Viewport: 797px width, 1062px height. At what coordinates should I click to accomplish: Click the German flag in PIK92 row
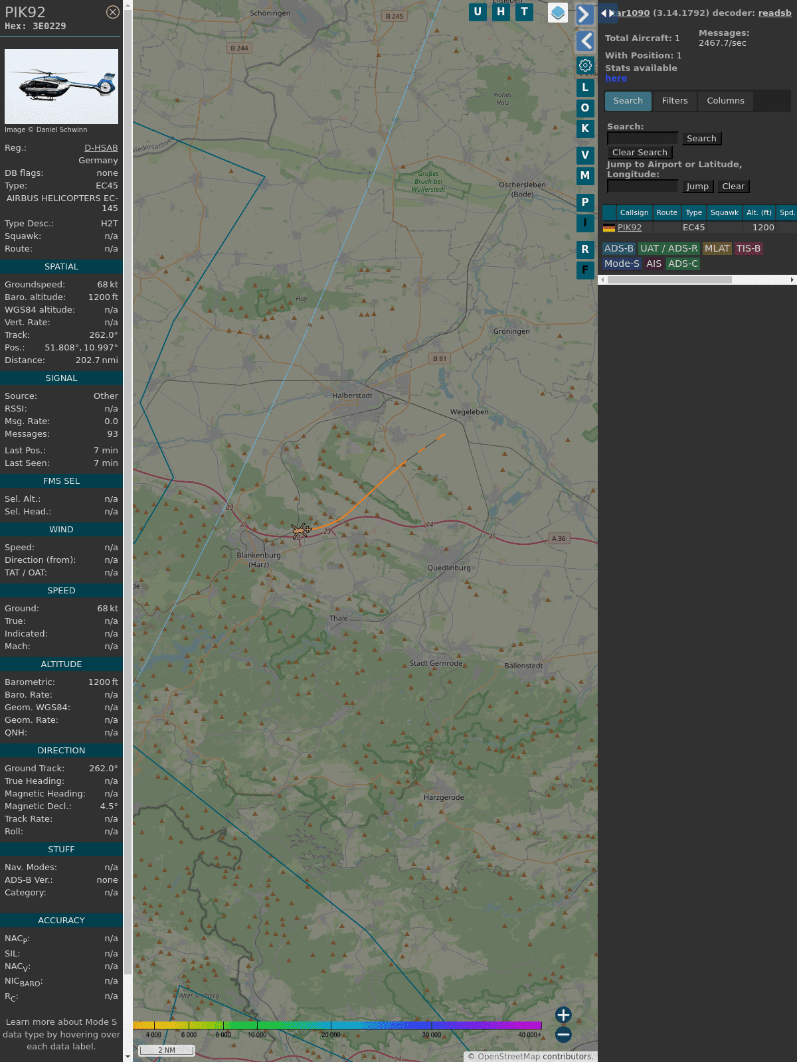click(x=609, y=228)
